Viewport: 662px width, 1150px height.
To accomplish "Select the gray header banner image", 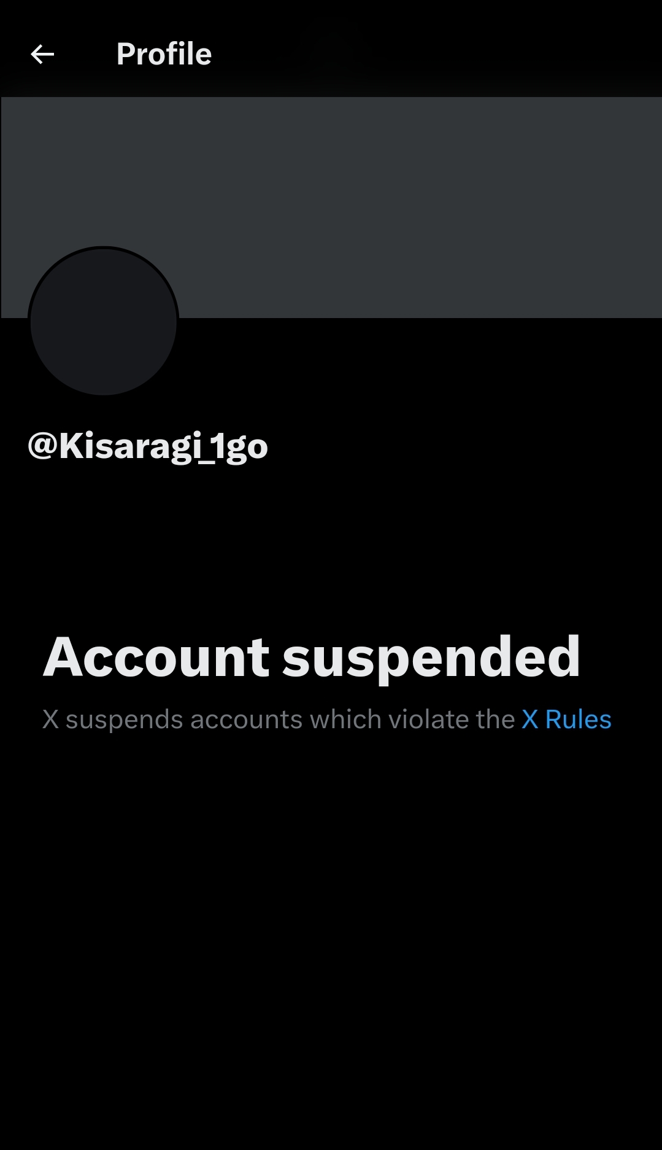I will tap(331, 207).
